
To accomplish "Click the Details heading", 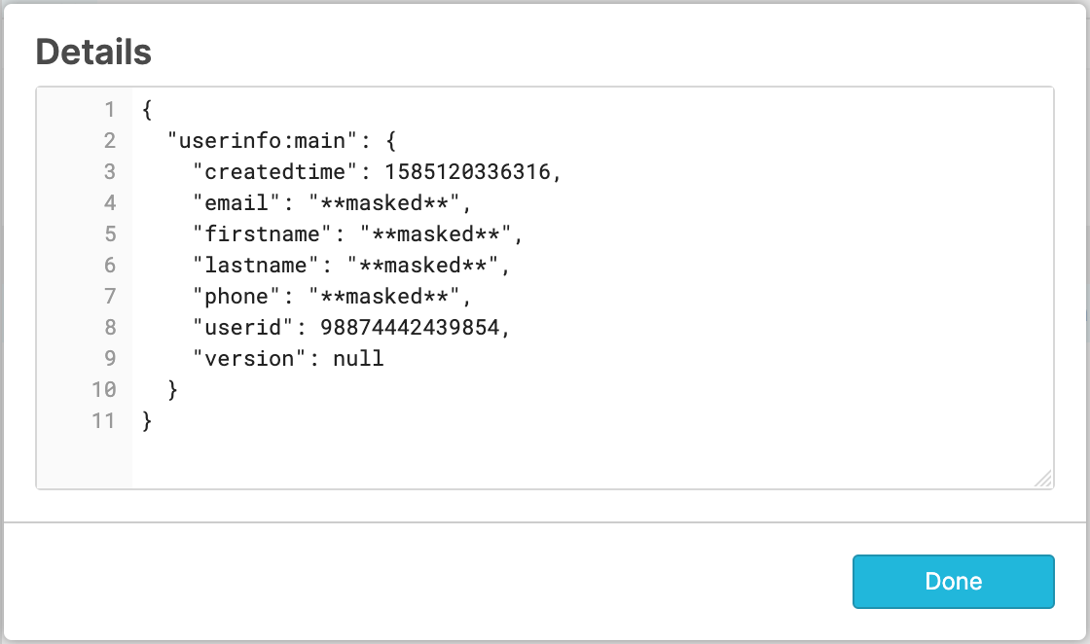I will pyautogui.click(x=93, y=53).
